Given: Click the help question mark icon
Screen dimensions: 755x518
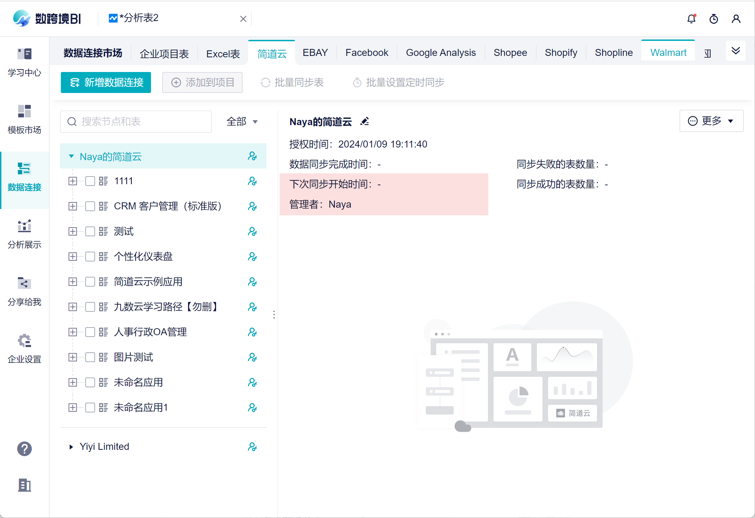Looking at the screenshot, I should [24, 449].
